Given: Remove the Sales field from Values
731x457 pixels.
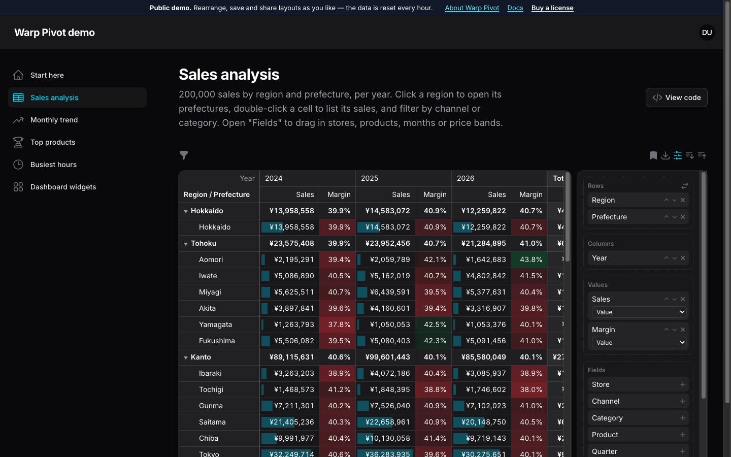Looking at the screenshot, I should point(683,299).
